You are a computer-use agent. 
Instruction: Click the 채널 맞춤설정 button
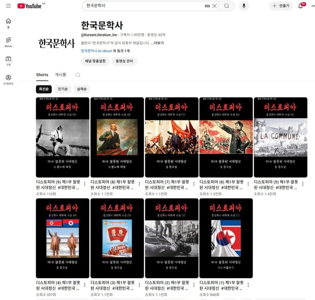(95, 61)
